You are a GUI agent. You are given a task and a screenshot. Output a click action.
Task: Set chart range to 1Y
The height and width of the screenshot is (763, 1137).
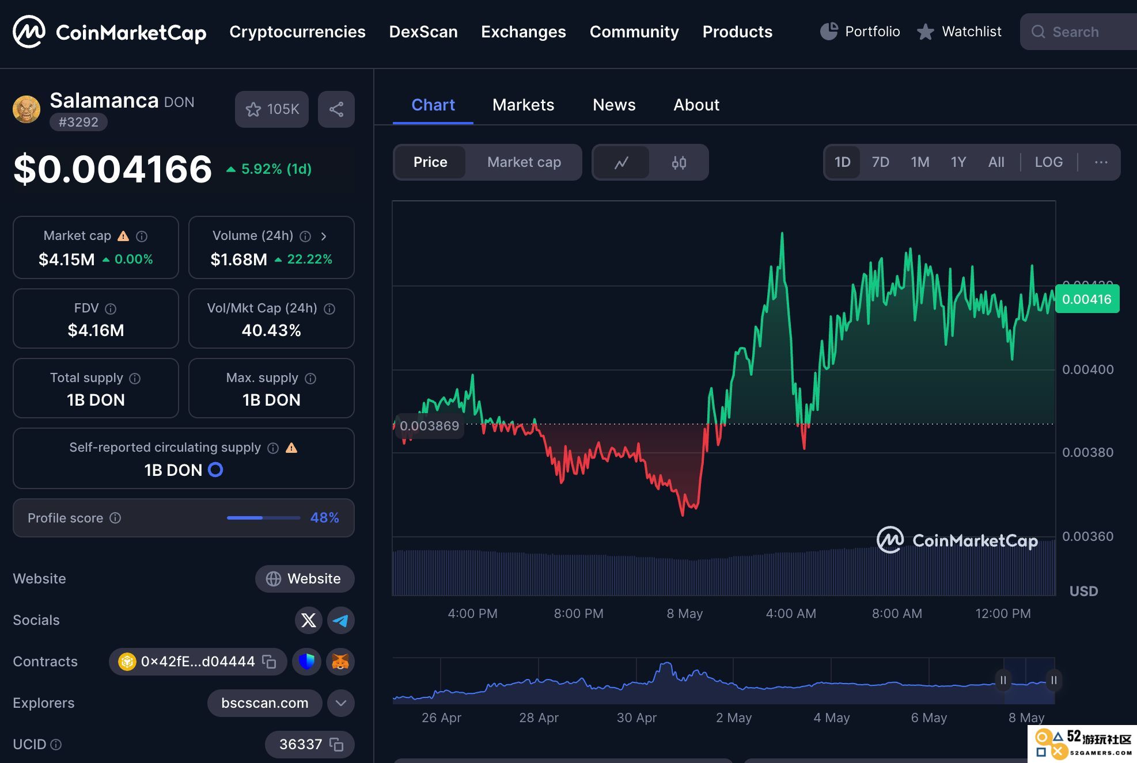958,162
